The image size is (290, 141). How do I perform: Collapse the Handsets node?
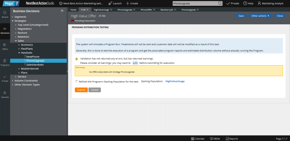pos(19,53)
